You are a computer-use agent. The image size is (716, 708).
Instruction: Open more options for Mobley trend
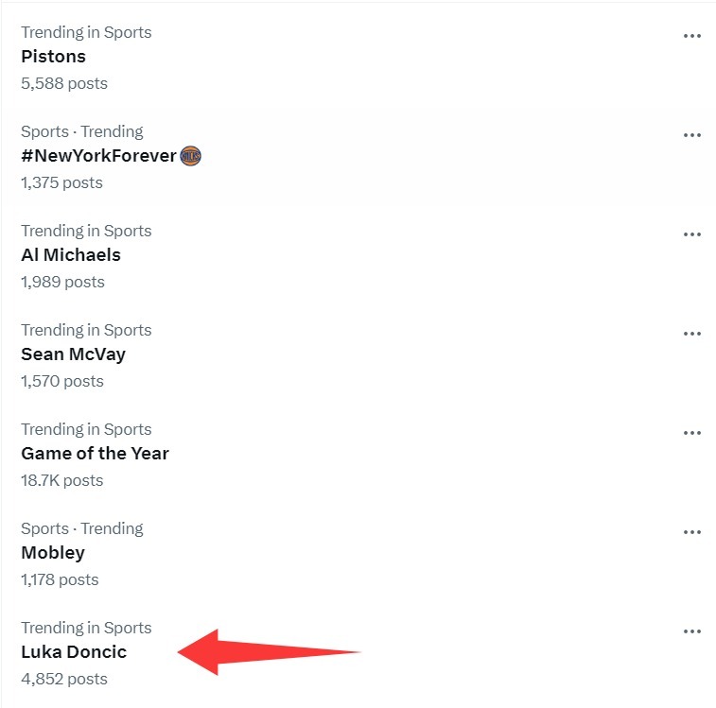(x=691, y=532)
